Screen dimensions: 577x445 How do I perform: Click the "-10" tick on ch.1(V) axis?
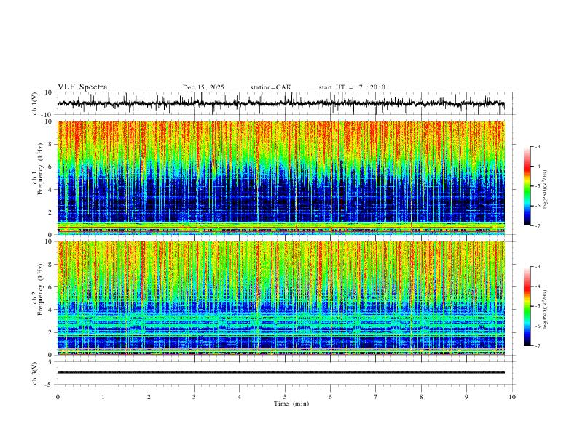click(47, 115)
